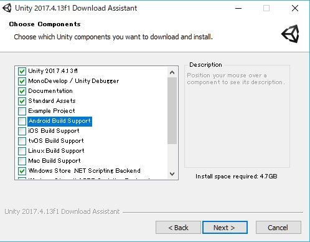
Task: Uncheck MonoDevelop / Unity Debugger checkbox
Action: tap(22, 81)
